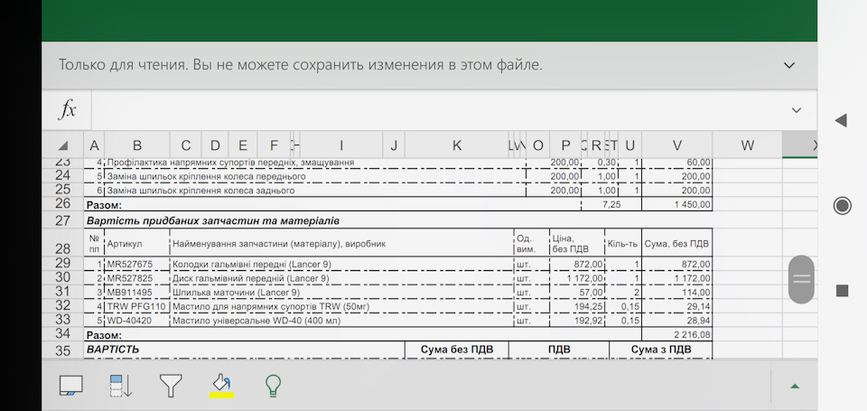Click the 'Кіль-ть' header cell

point(623,243)
